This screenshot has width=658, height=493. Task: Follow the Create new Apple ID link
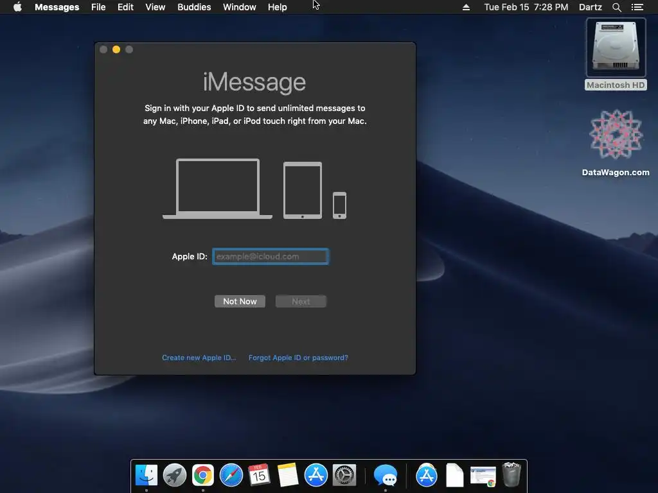click(199, 358)
